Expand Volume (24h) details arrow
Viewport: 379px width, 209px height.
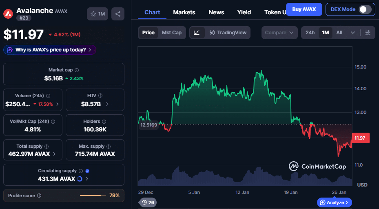coord(57,104)
